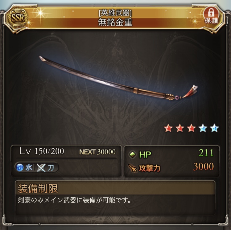Click the SSR rarity badge
The width and height of the screenshot is (231, 230).
coord(18,18)
